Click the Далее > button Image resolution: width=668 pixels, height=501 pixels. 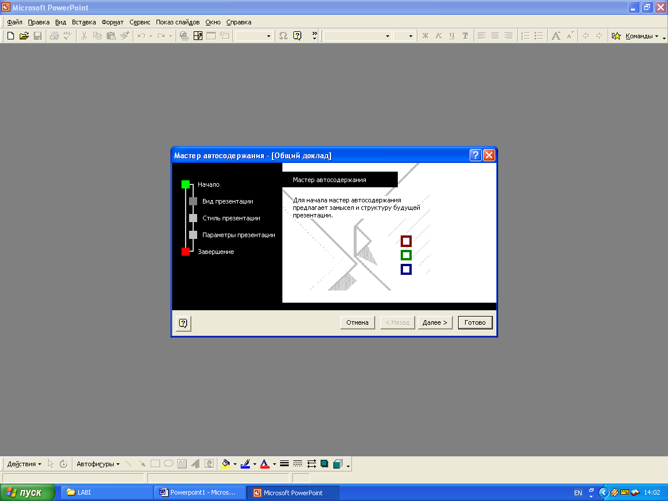coord(435,322)
